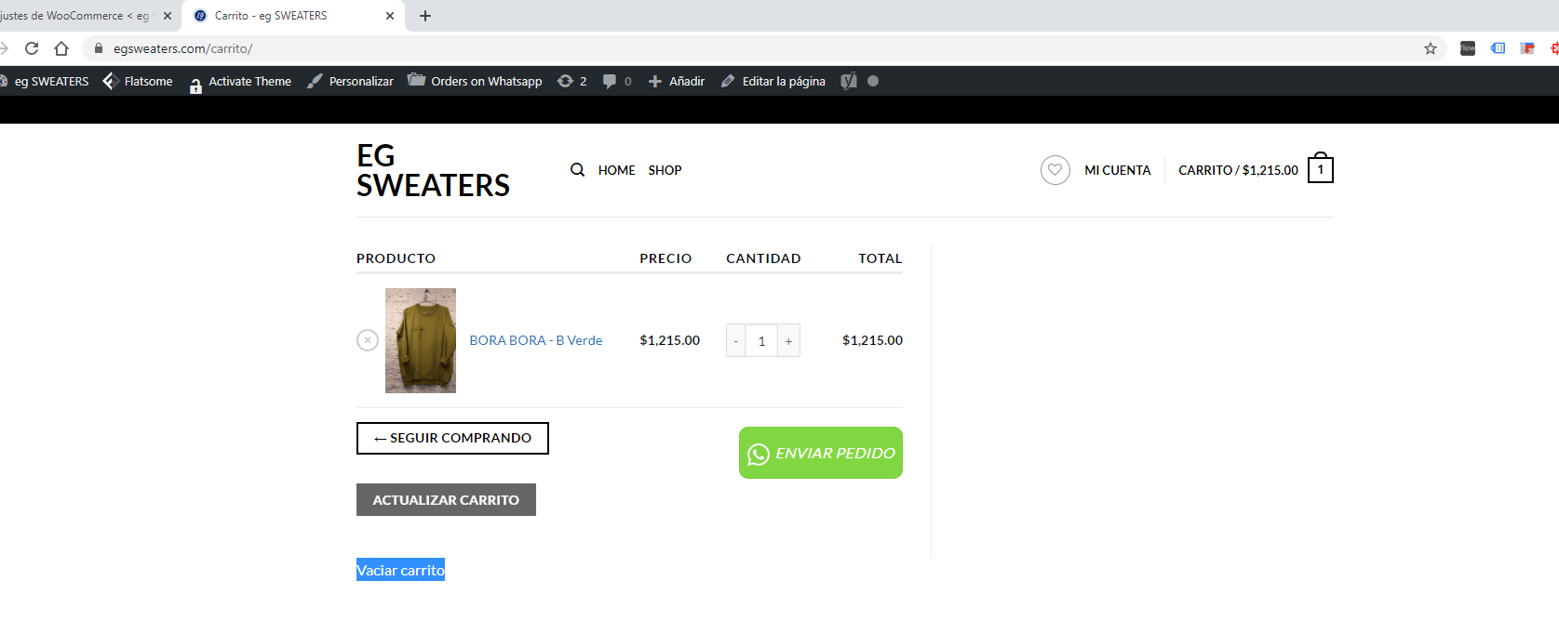Viewport: 1559px width, 634px height.
Task: Open Flatsome admin bar menu
Action: pyautogui.click(x=138, y=81)
